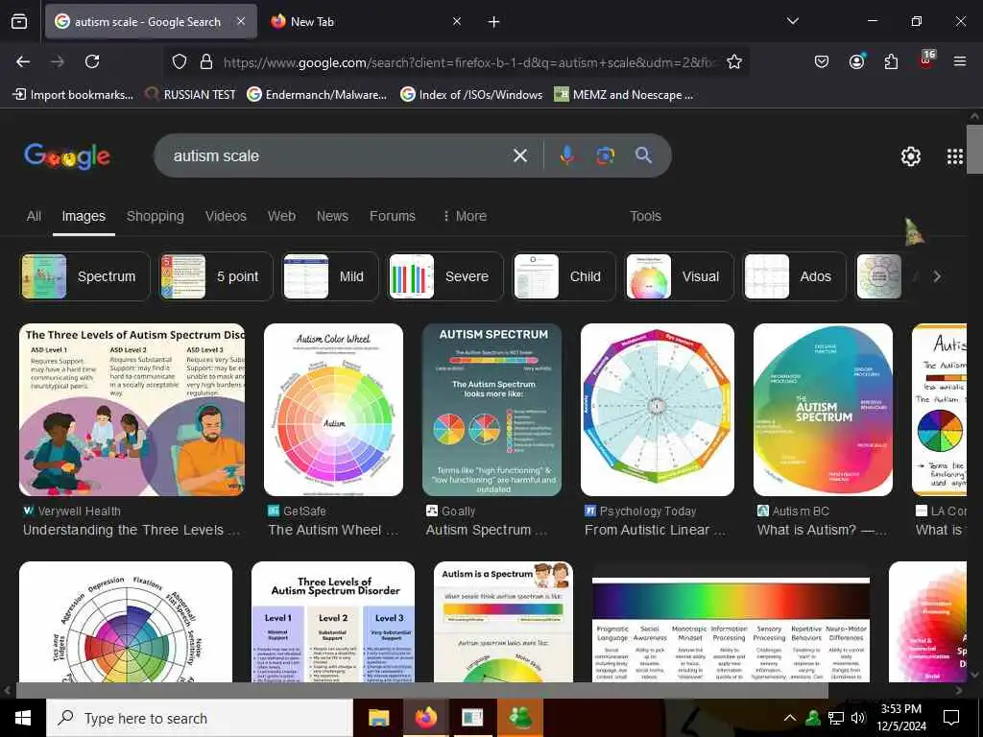Open the News results tab
The width and height of the screenshot is (983, 737).
point(332,216)
